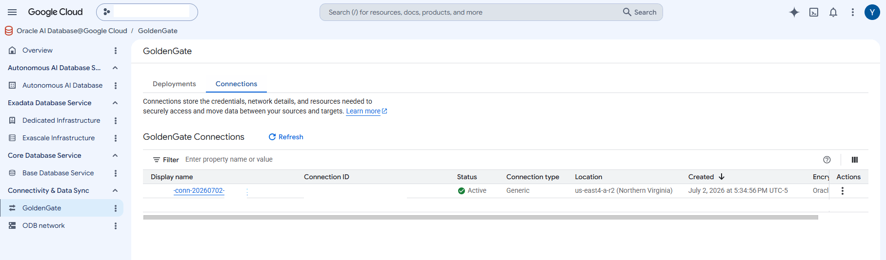Collapse Exadata Database Service section
This screenshot has width=886, height=260.
click(x=115, y=103)
